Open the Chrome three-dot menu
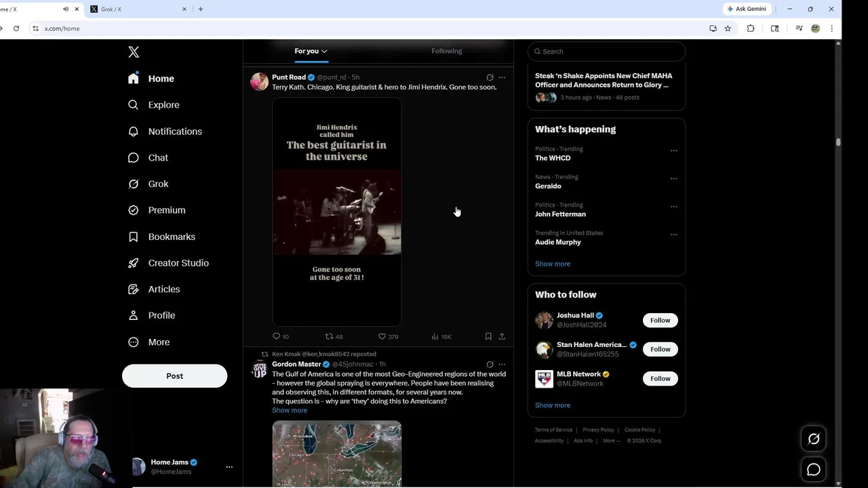Image resolution: width=868 pixels, height=488 pixels. [831, 28]
